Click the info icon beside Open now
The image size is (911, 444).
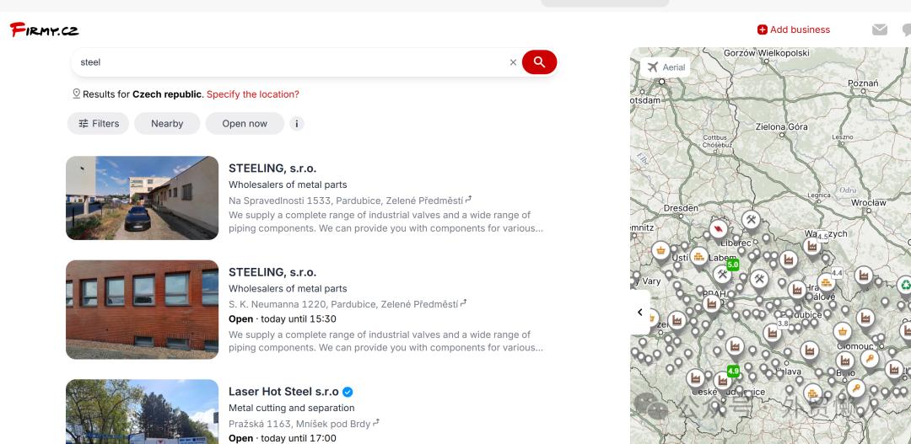coord(296,124)
